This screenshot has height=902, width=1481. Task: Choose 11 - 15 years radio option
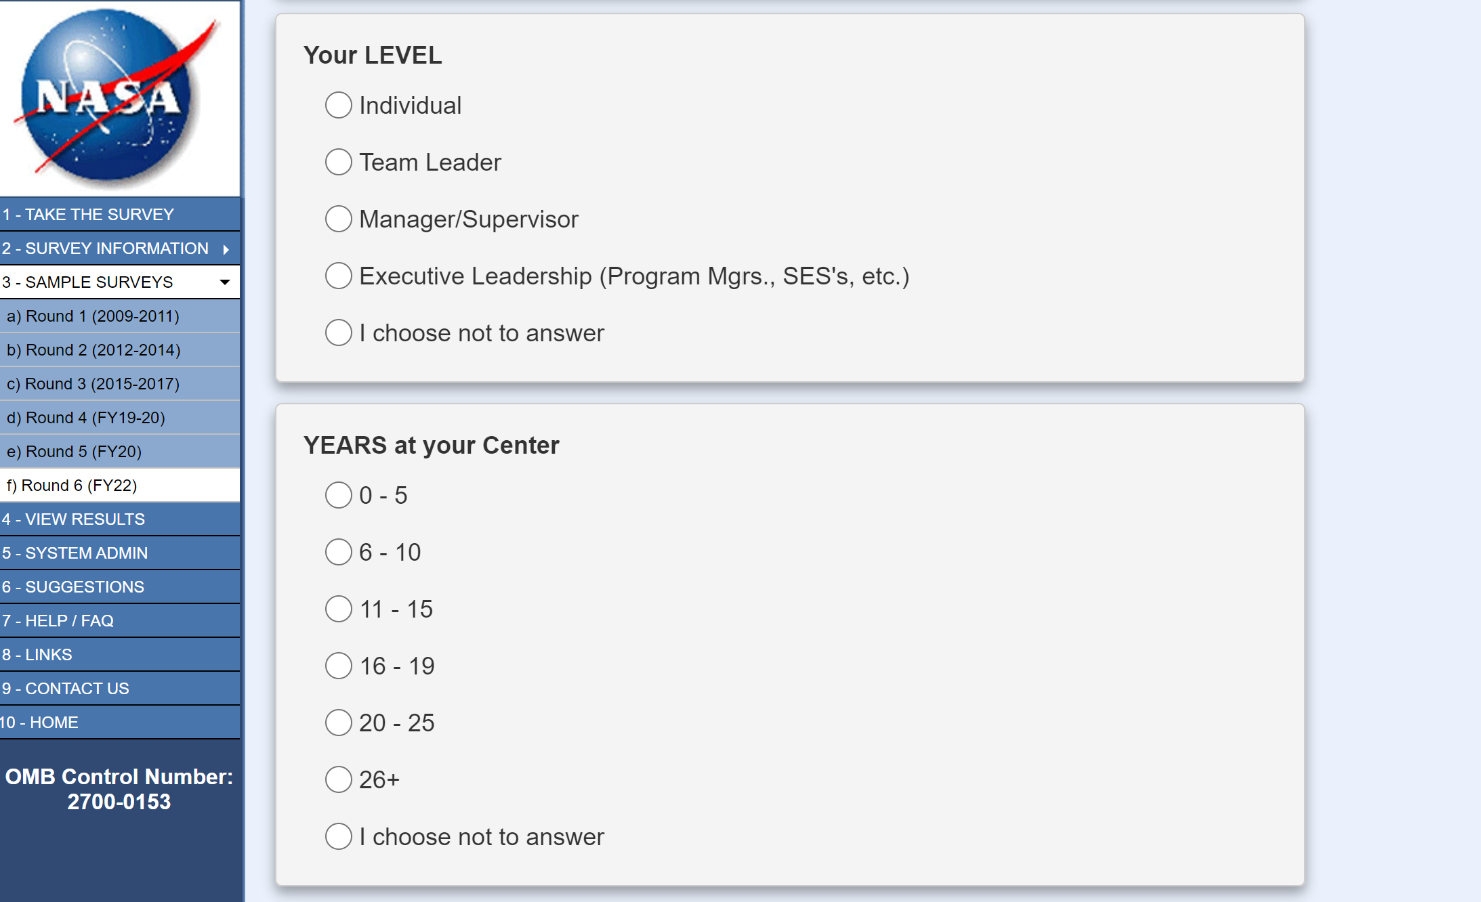(339, 609)
